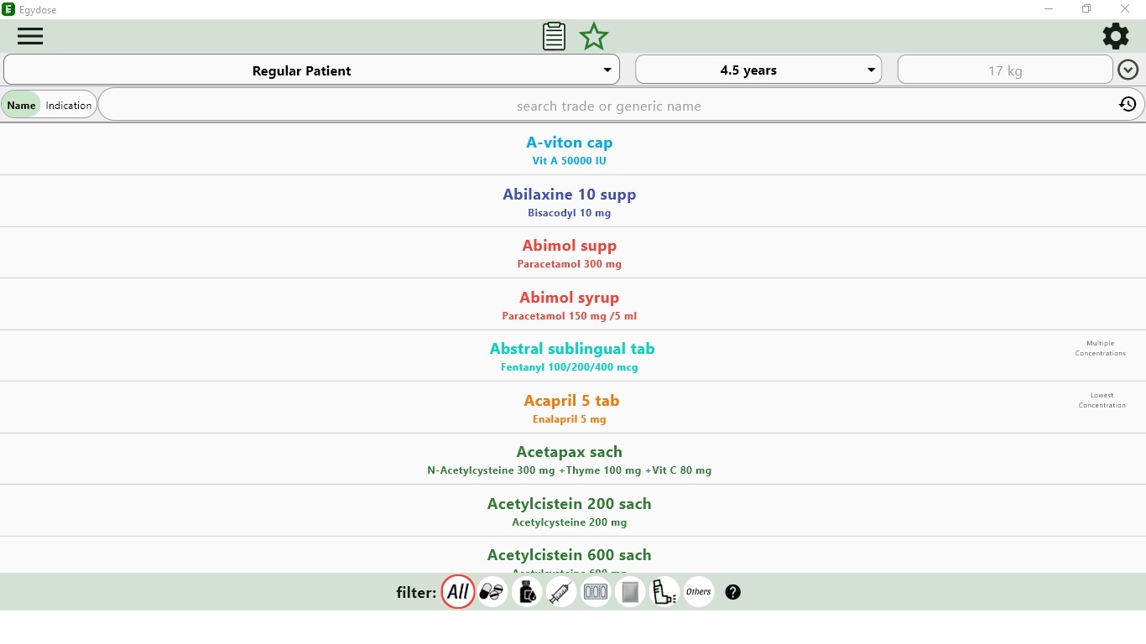Filter by inhaler icon

(x=664, y=592)
